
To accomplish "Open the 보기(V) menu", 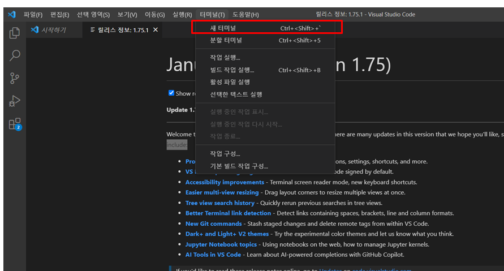I will click(127, 15).
